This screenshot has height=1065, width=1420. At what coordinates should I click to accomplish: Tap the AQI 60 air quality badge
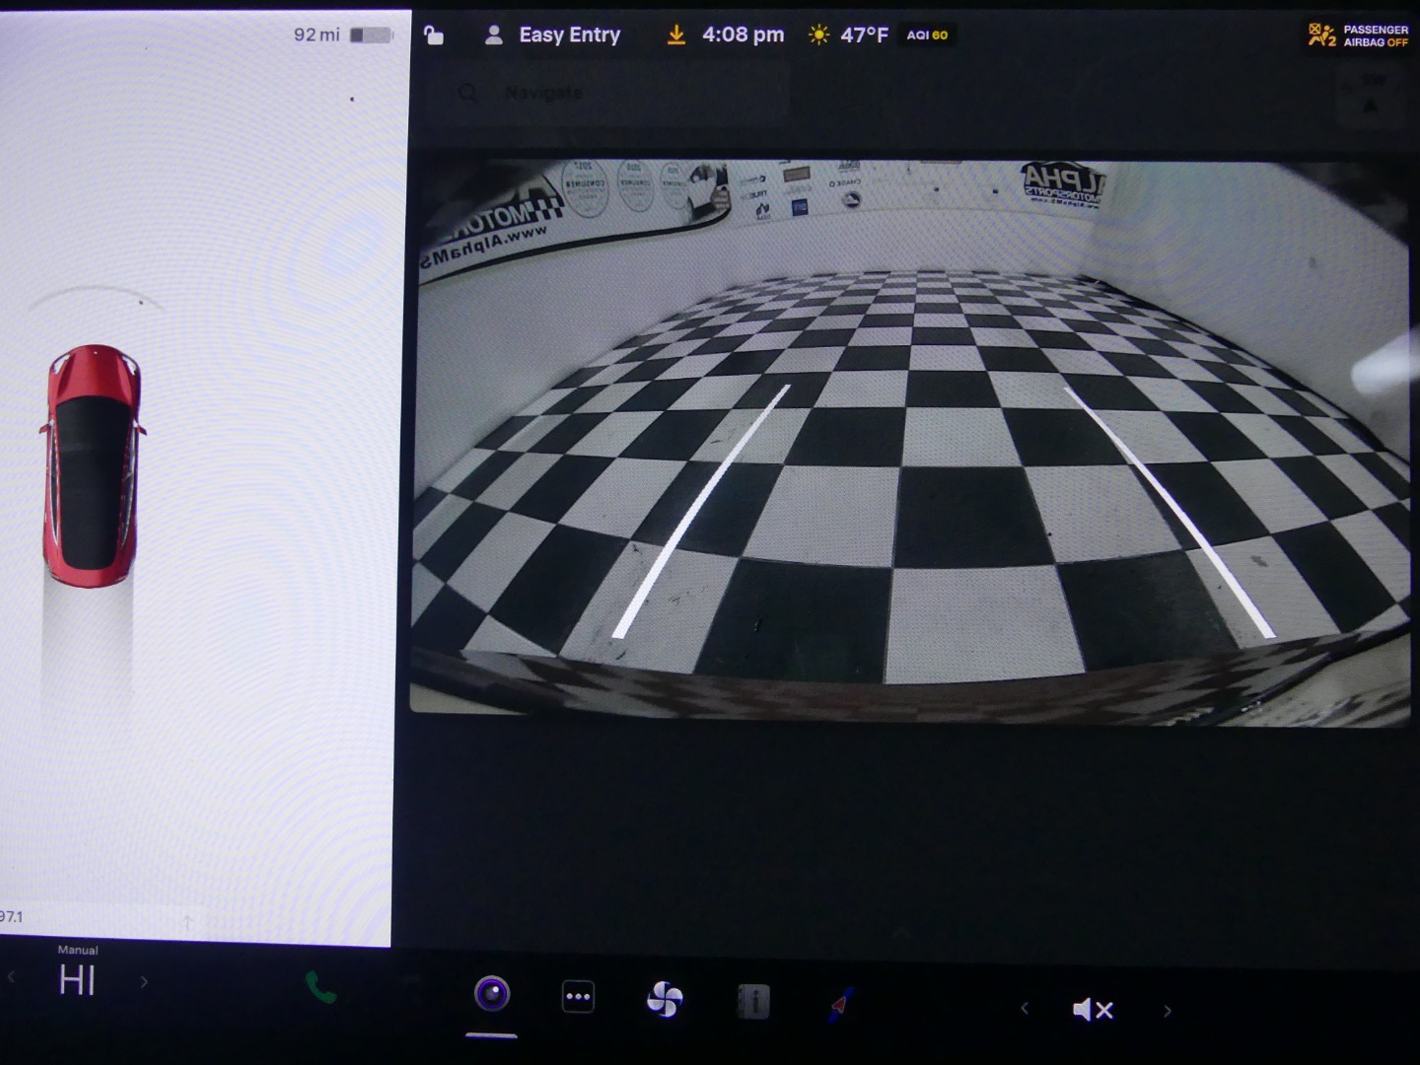coord(927,35)
